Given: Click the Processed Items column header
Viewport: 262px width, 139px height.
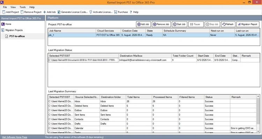Looking at the screenshot, I should [165, 97].
